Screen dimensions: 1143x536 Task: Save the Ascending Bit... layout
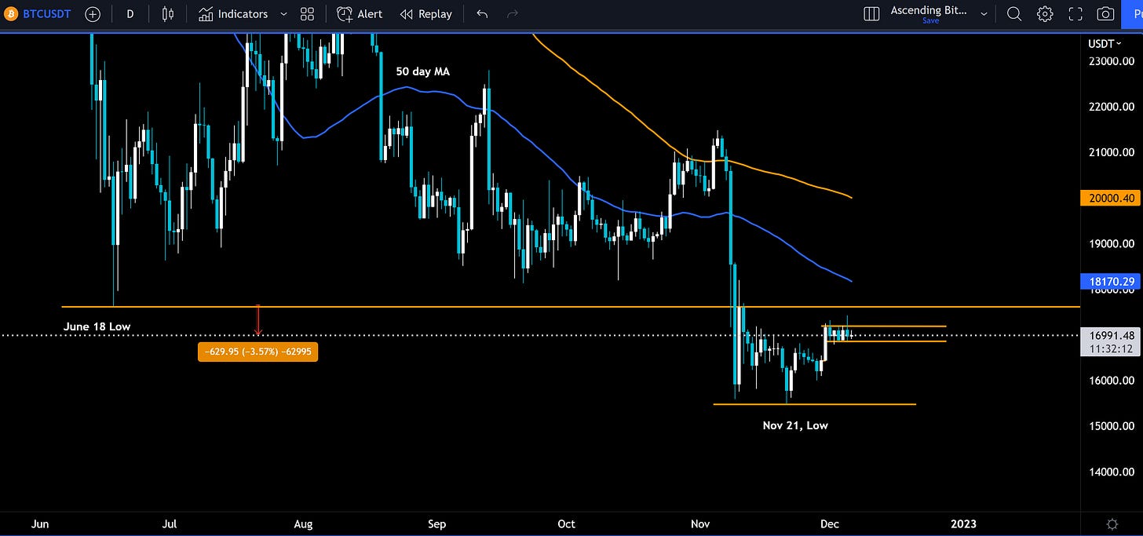[x=930, y=21]
